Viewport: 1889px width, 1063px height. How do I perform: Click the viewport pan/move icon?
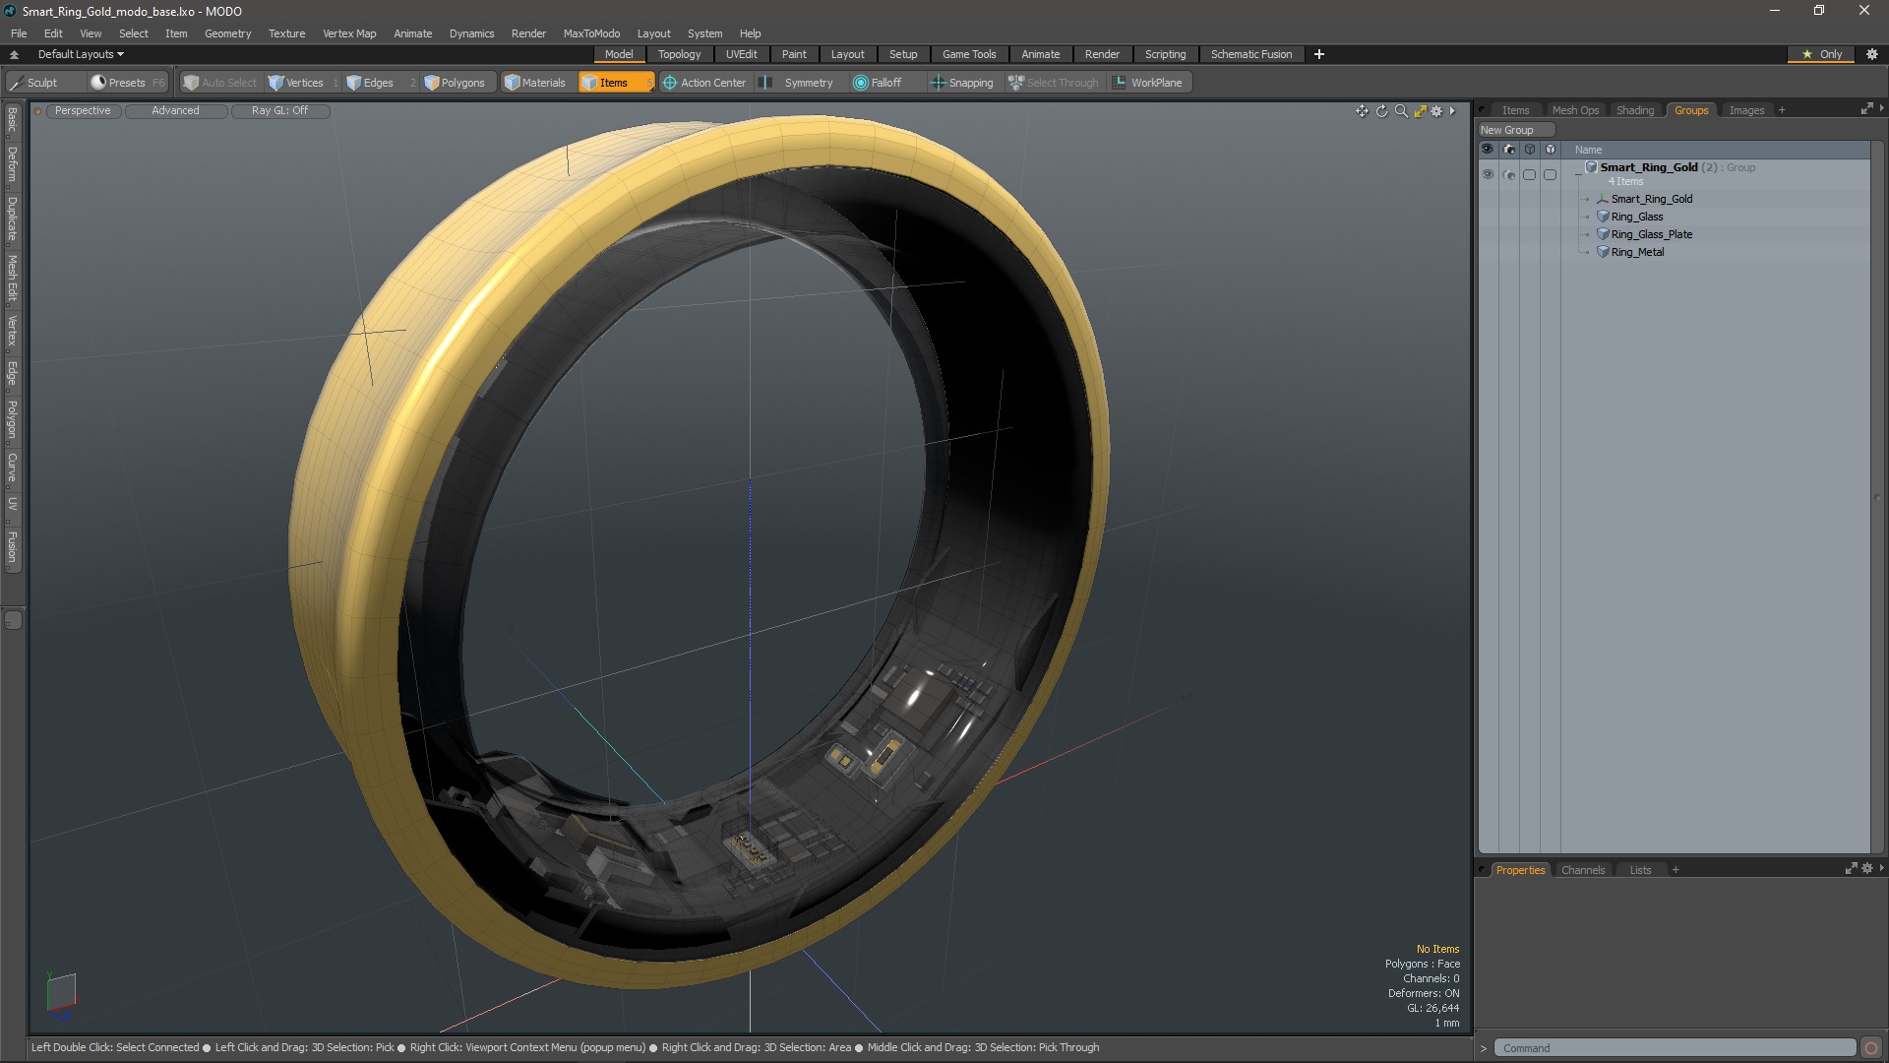[x=1362, y=111]
